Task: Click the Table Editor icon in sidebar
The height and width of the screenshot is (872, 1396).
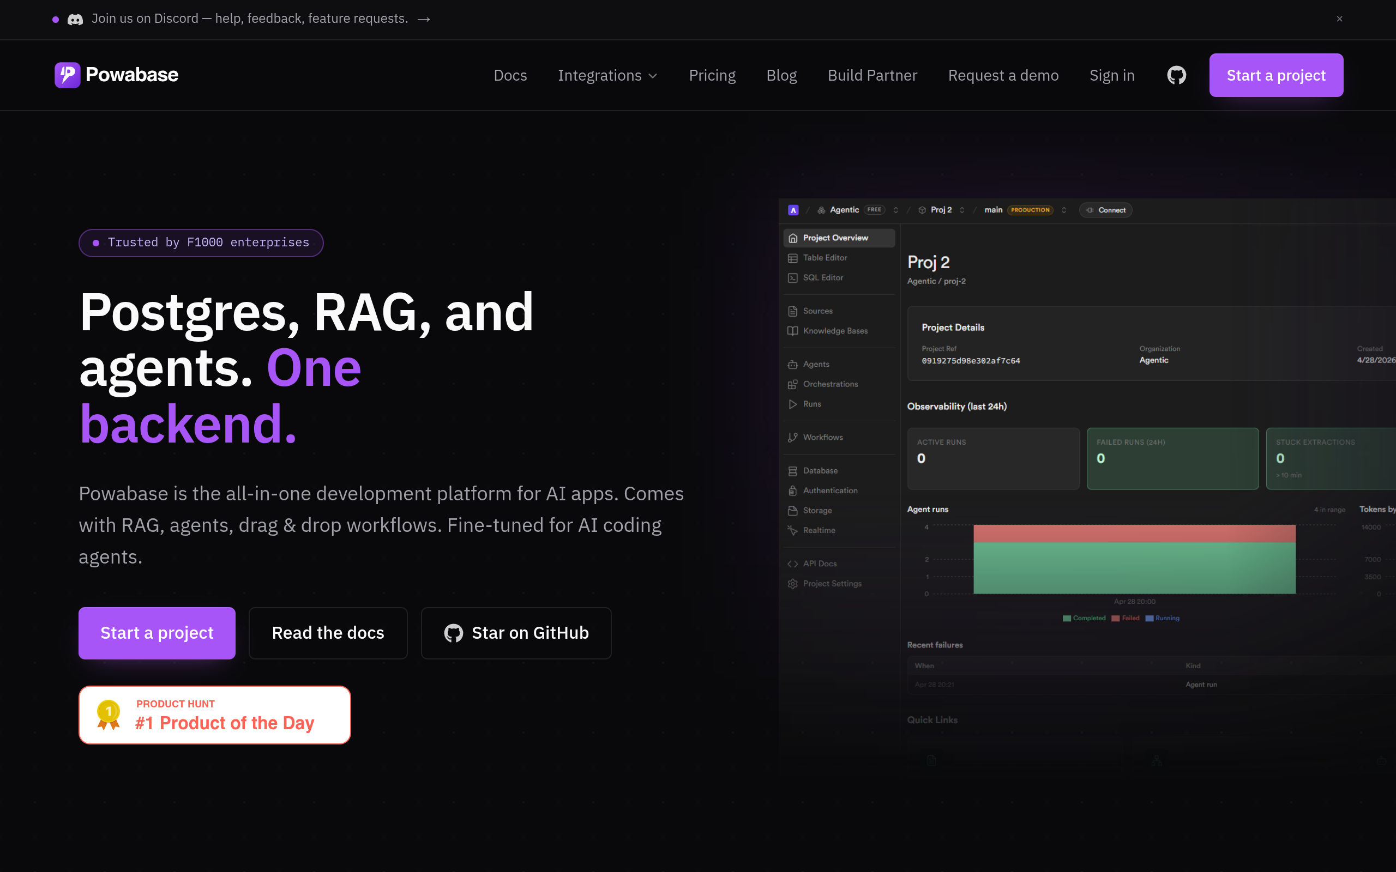Action: click(x=792, y=258)
